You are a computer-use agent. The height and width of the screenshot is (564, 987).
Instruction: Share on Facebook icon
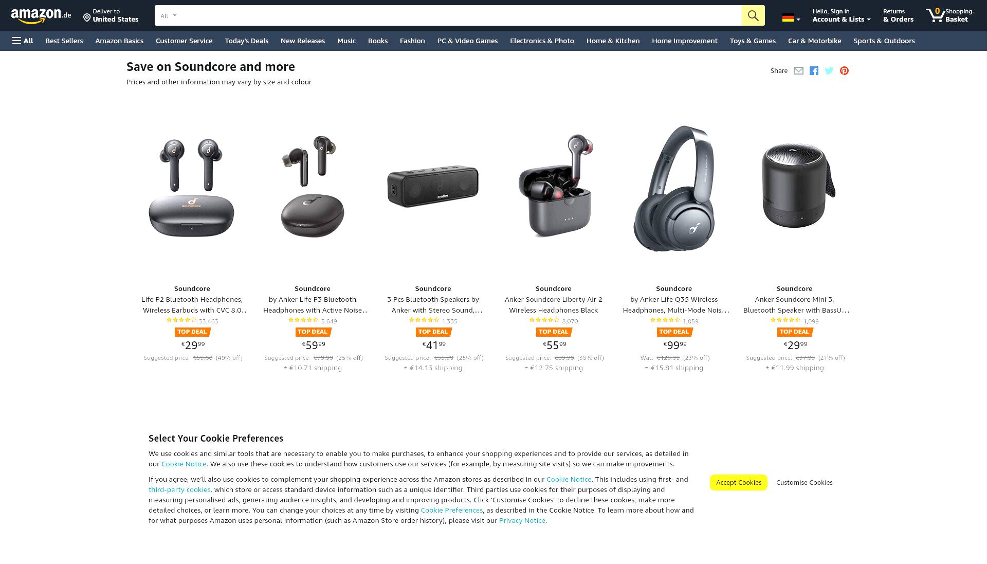point(814,71)
